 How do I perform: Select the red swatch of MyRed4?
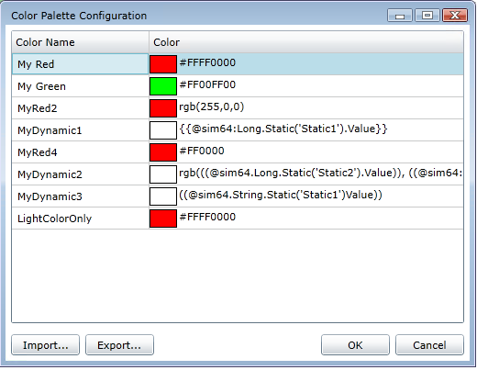pyautogui.click(x=163, y=152)
